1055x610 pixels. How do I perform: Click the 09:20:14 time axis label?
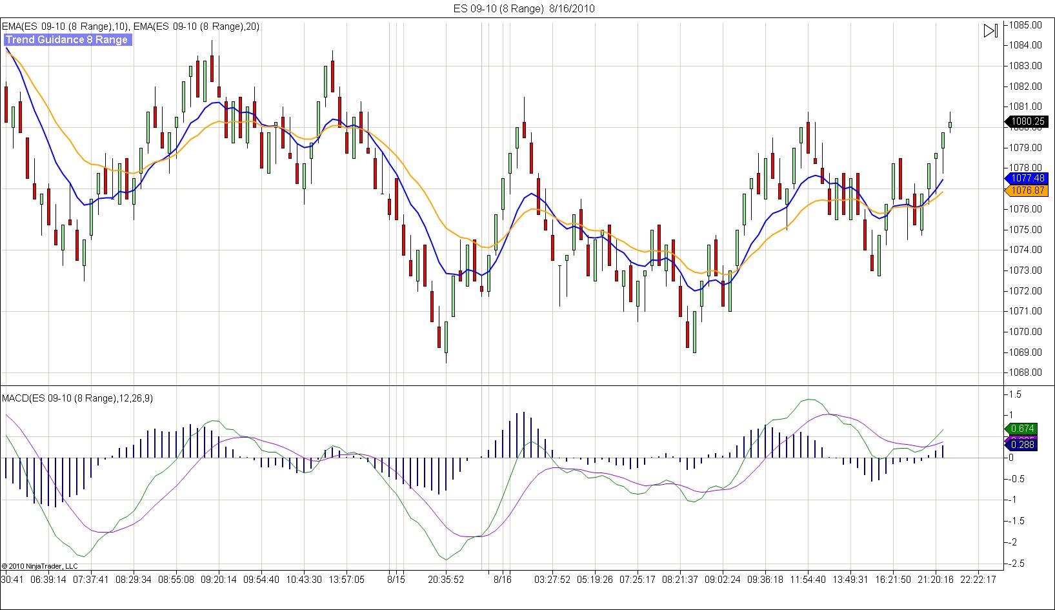(219, 580)
